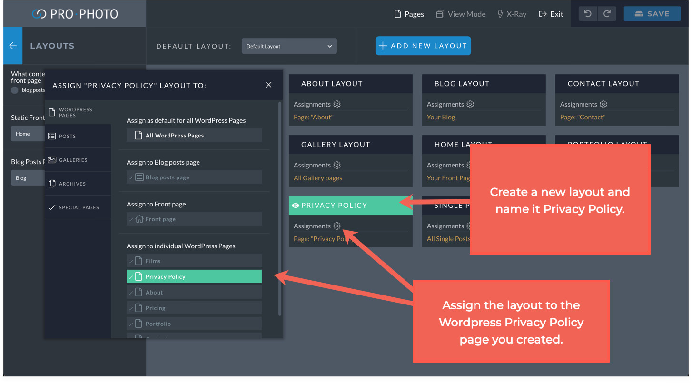This screenshot has height=383, width=692.
Task: Open Gallery Layout card
Action: [351, 145]
